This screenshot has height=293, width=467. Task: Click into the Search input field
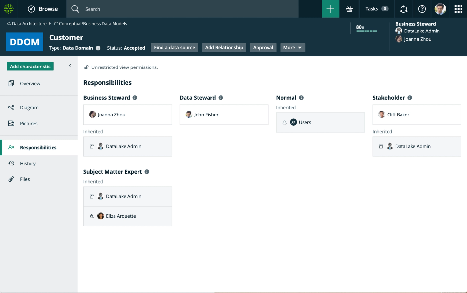pos(188,9)
